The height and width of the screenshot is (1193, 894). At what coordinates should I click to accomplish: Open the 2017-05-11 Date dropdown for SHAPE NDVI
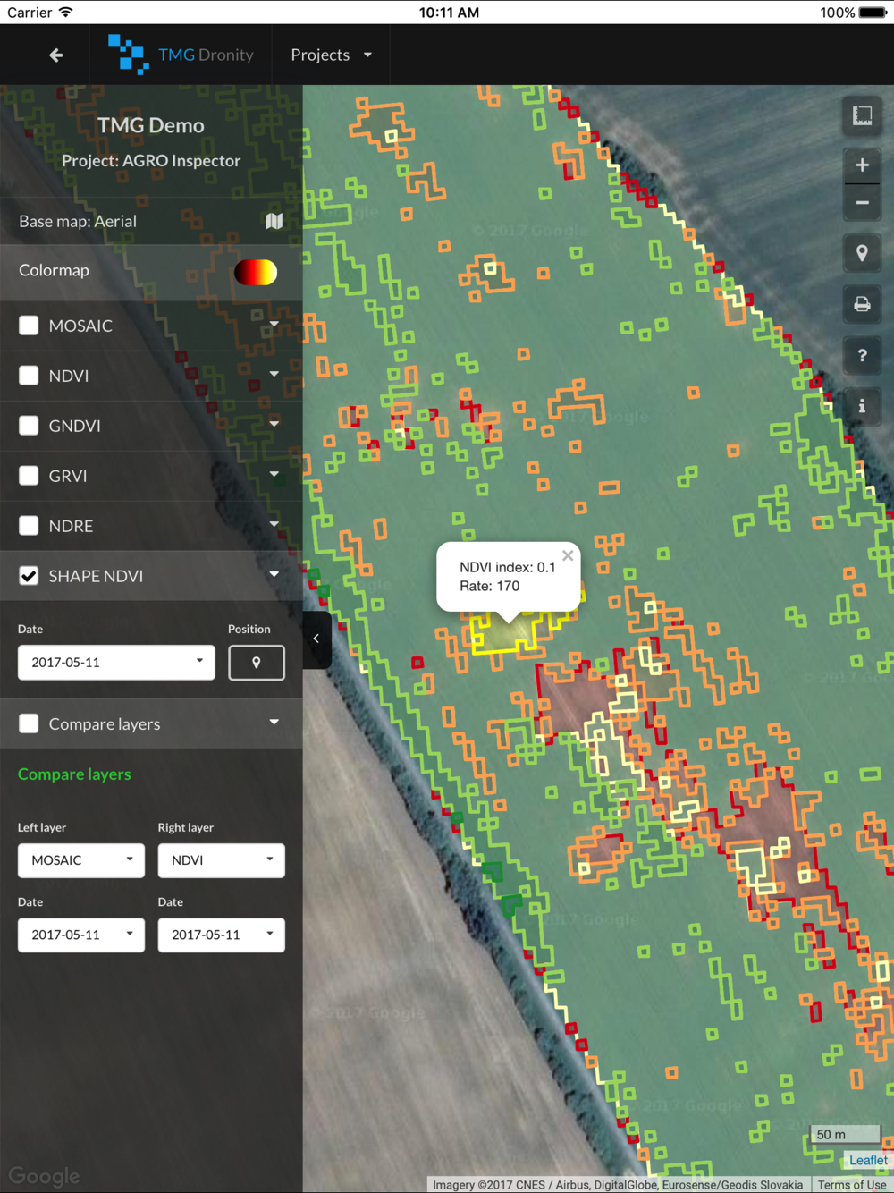[116, 663]
